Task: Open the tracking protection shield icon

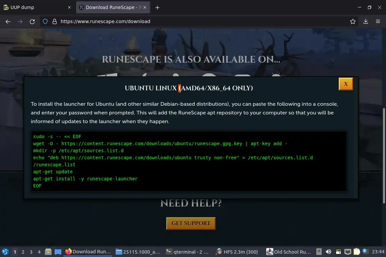Action: point(45,22)
